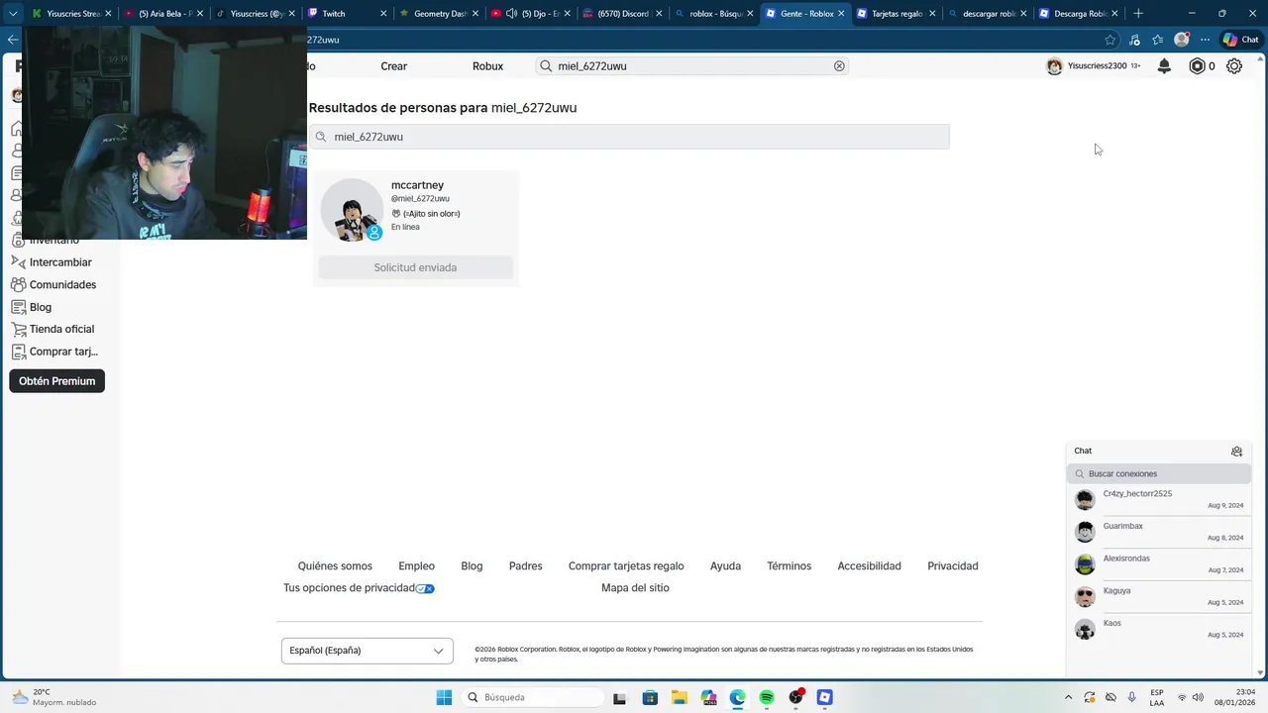Screen dimensions: 1268x713
Task: Open chat with Kaos
Action: 1159,629
